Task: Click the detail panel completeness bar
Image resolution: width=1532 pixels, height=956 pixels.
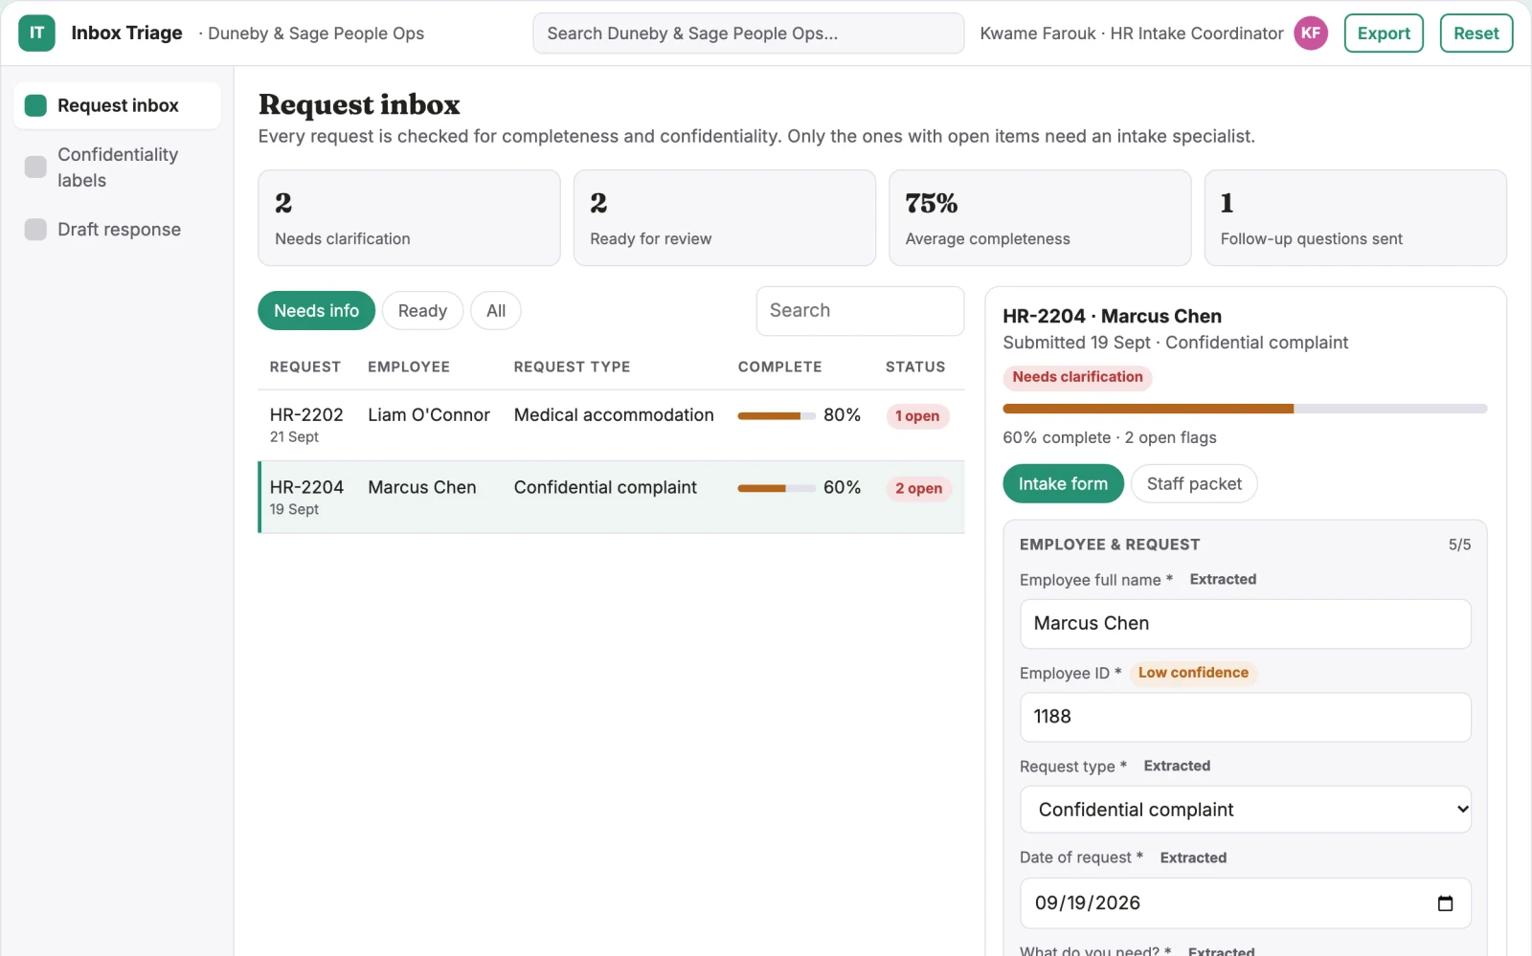Action: tap(1245, 409)
